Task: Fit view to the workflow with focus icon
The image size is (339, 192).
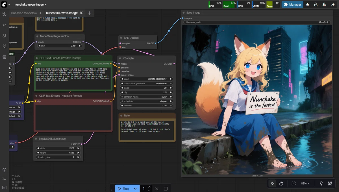Action: [294, 183]
